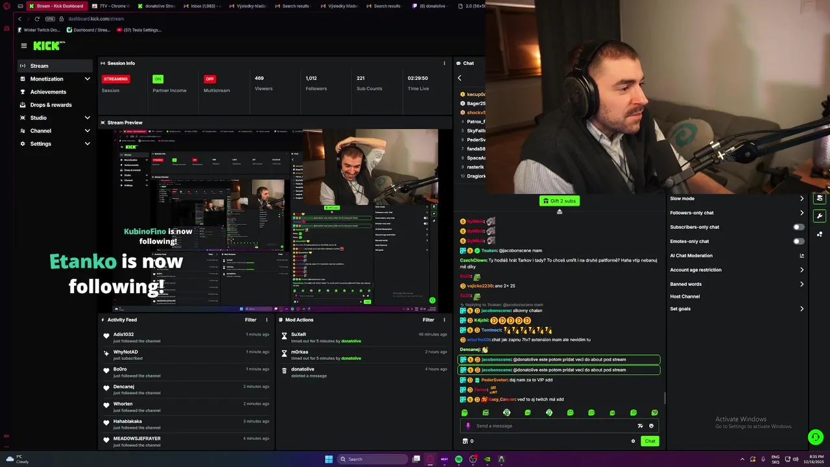This screenshot has height=467, width=830.
Task: Open Mod Actions Filter dropdown
Action: click(429, 320)
